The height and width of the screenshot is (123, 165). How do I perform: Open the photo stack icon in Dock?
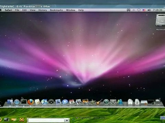coord(79,102)
